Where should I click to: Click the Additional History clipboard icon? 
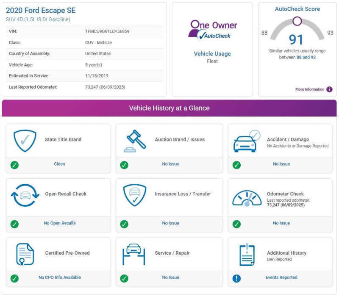click(247, 255)
